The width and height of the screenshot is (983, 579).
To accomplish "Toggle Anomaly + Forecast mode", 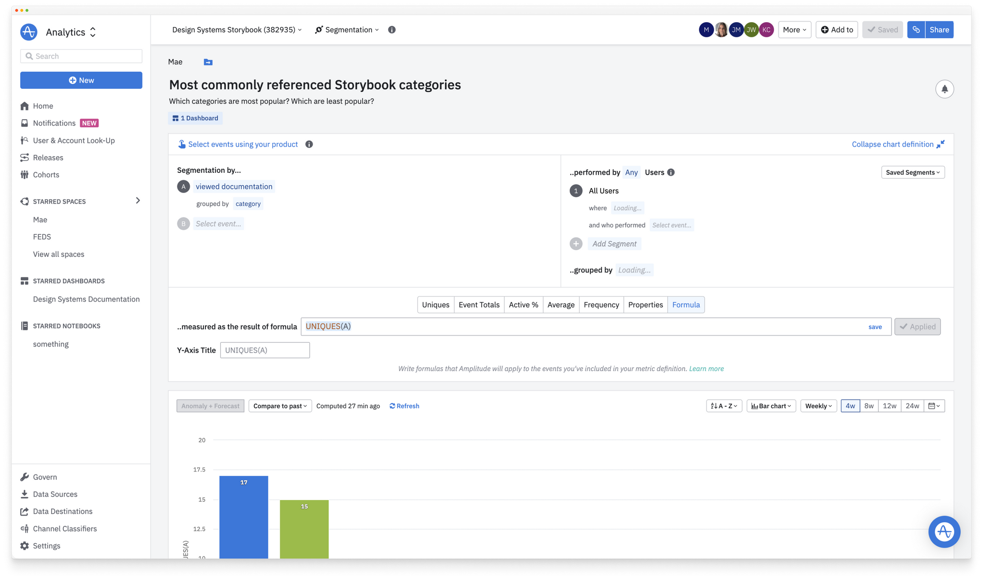I will (210, 406).
